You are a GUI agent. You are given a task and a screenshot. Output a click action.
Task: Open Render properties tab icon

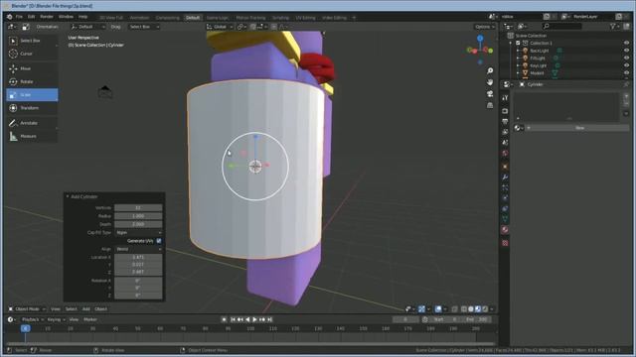pos(505,111)
